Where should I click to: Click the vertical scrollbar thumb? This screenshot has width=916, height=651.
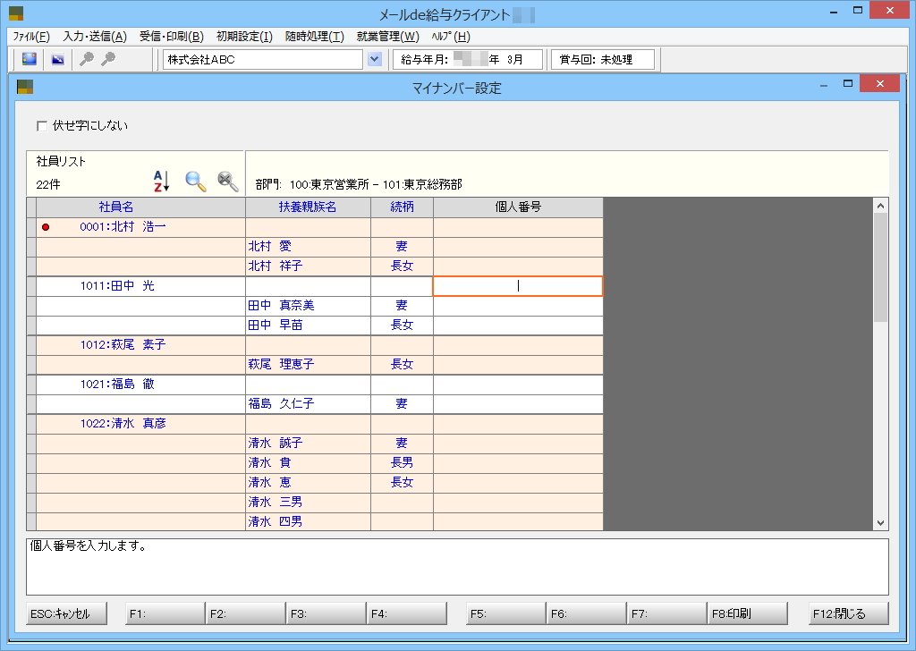click(880, 267)
